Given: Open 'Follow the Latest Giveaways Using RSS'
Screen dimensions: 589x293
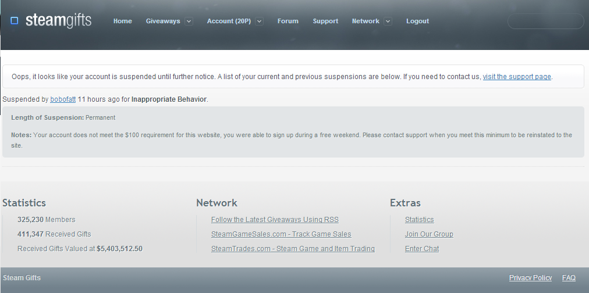Looking at the screenshot, I should [x=275, y=220].
